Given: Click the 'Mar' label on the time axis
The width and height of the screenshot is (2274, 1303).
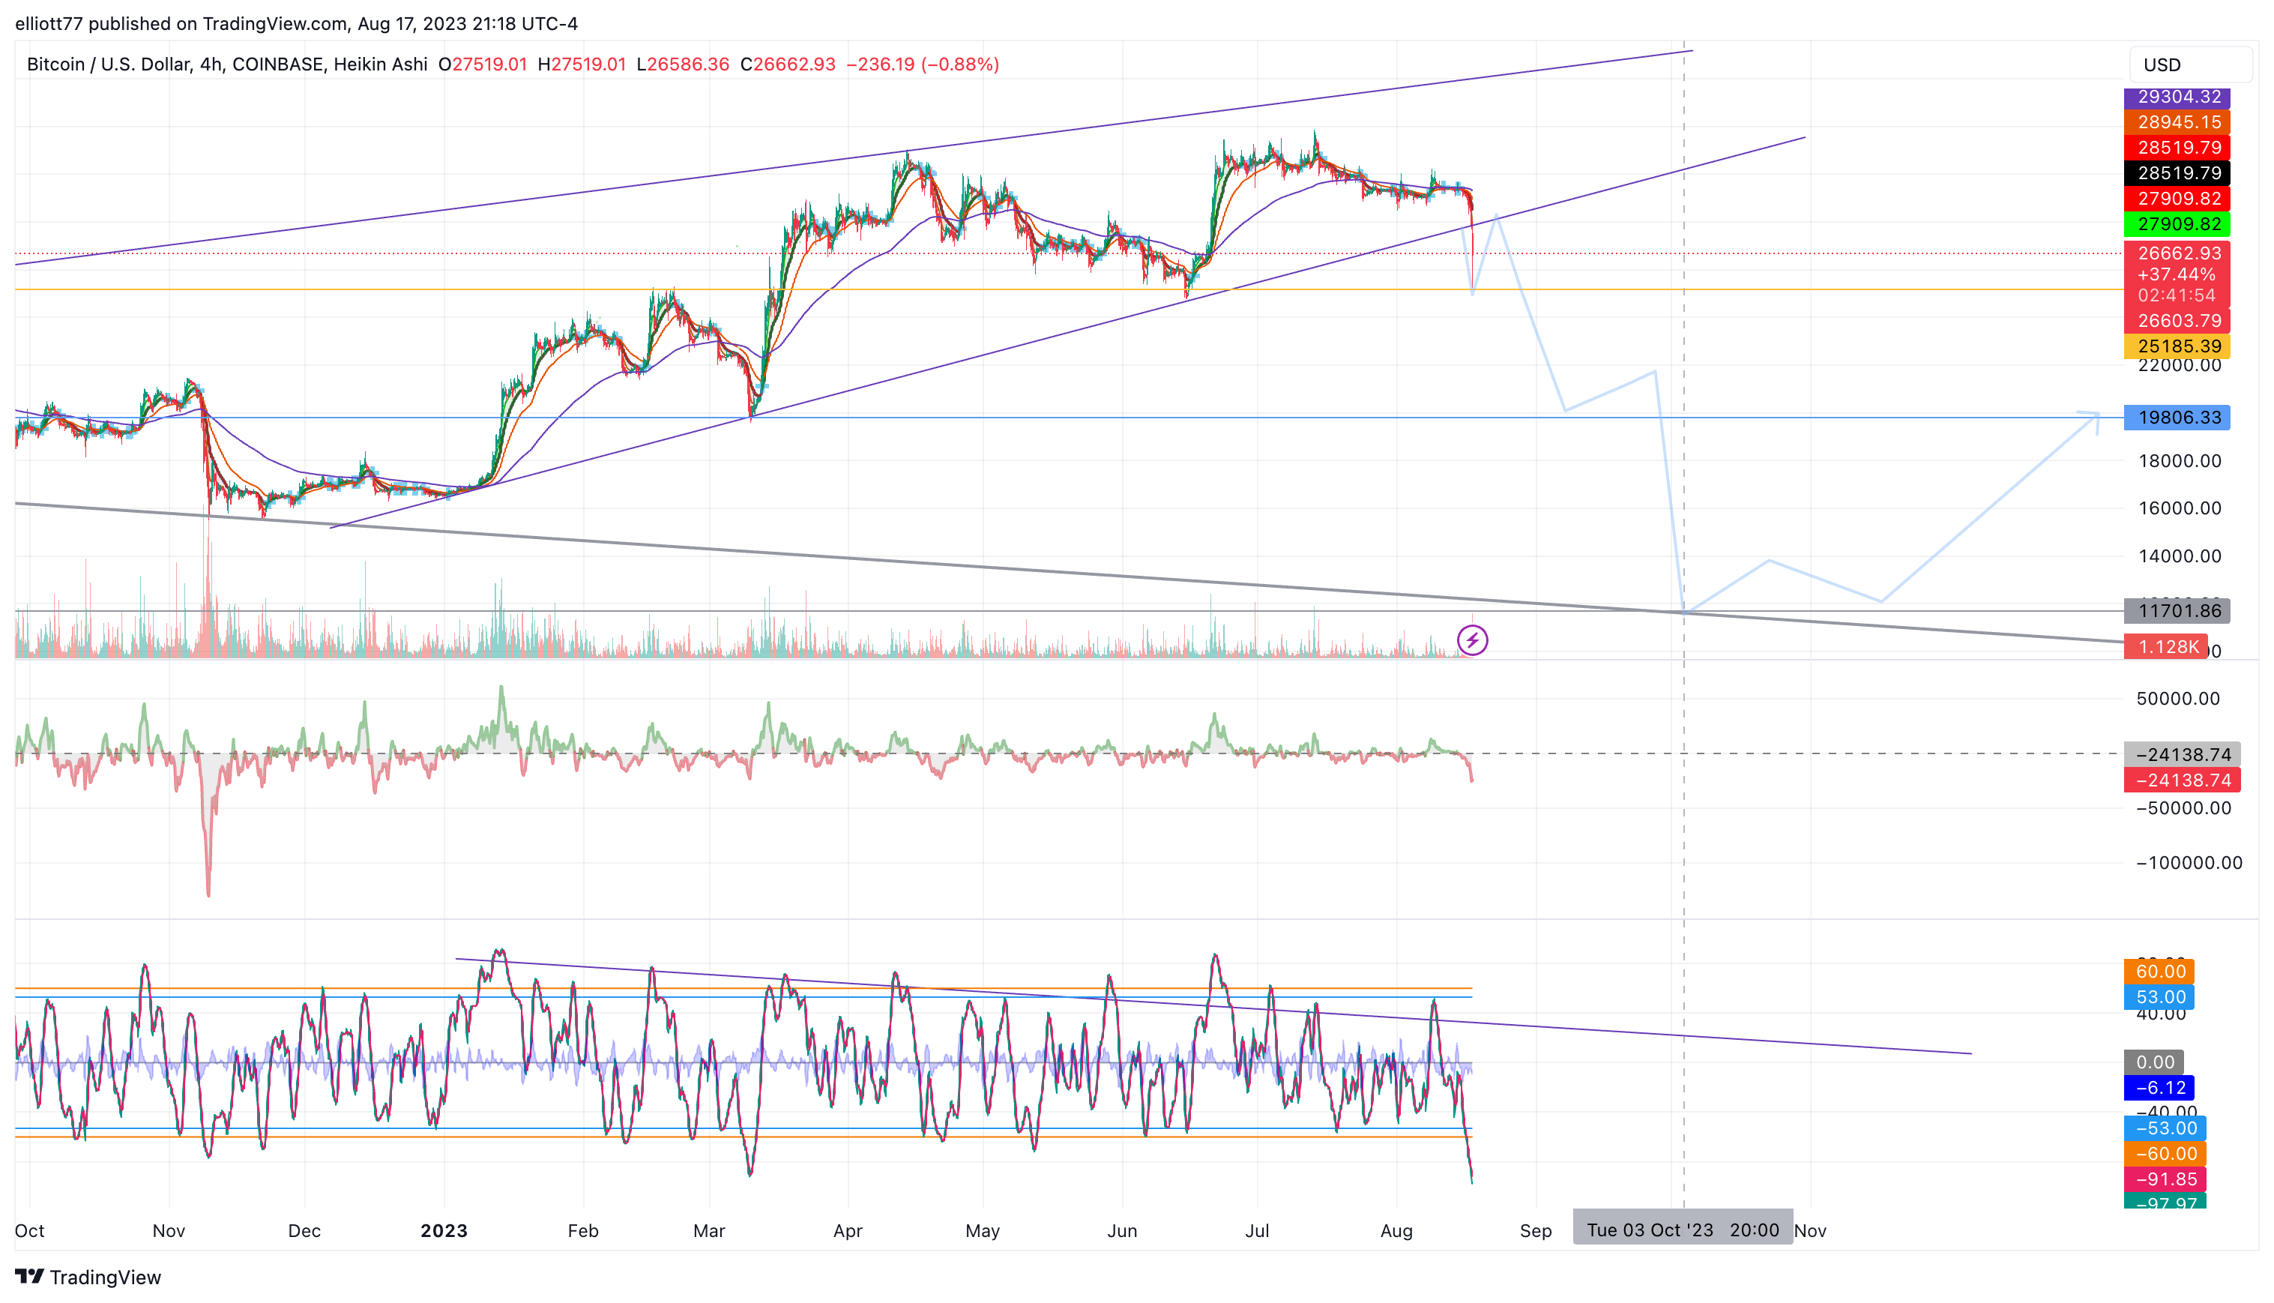Looking at the screenshot, I should point(708,1230).
